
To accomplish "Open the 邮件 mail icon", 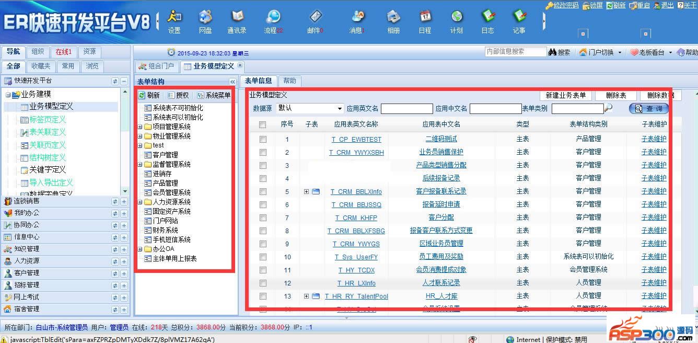I will (x=315, y=22).
